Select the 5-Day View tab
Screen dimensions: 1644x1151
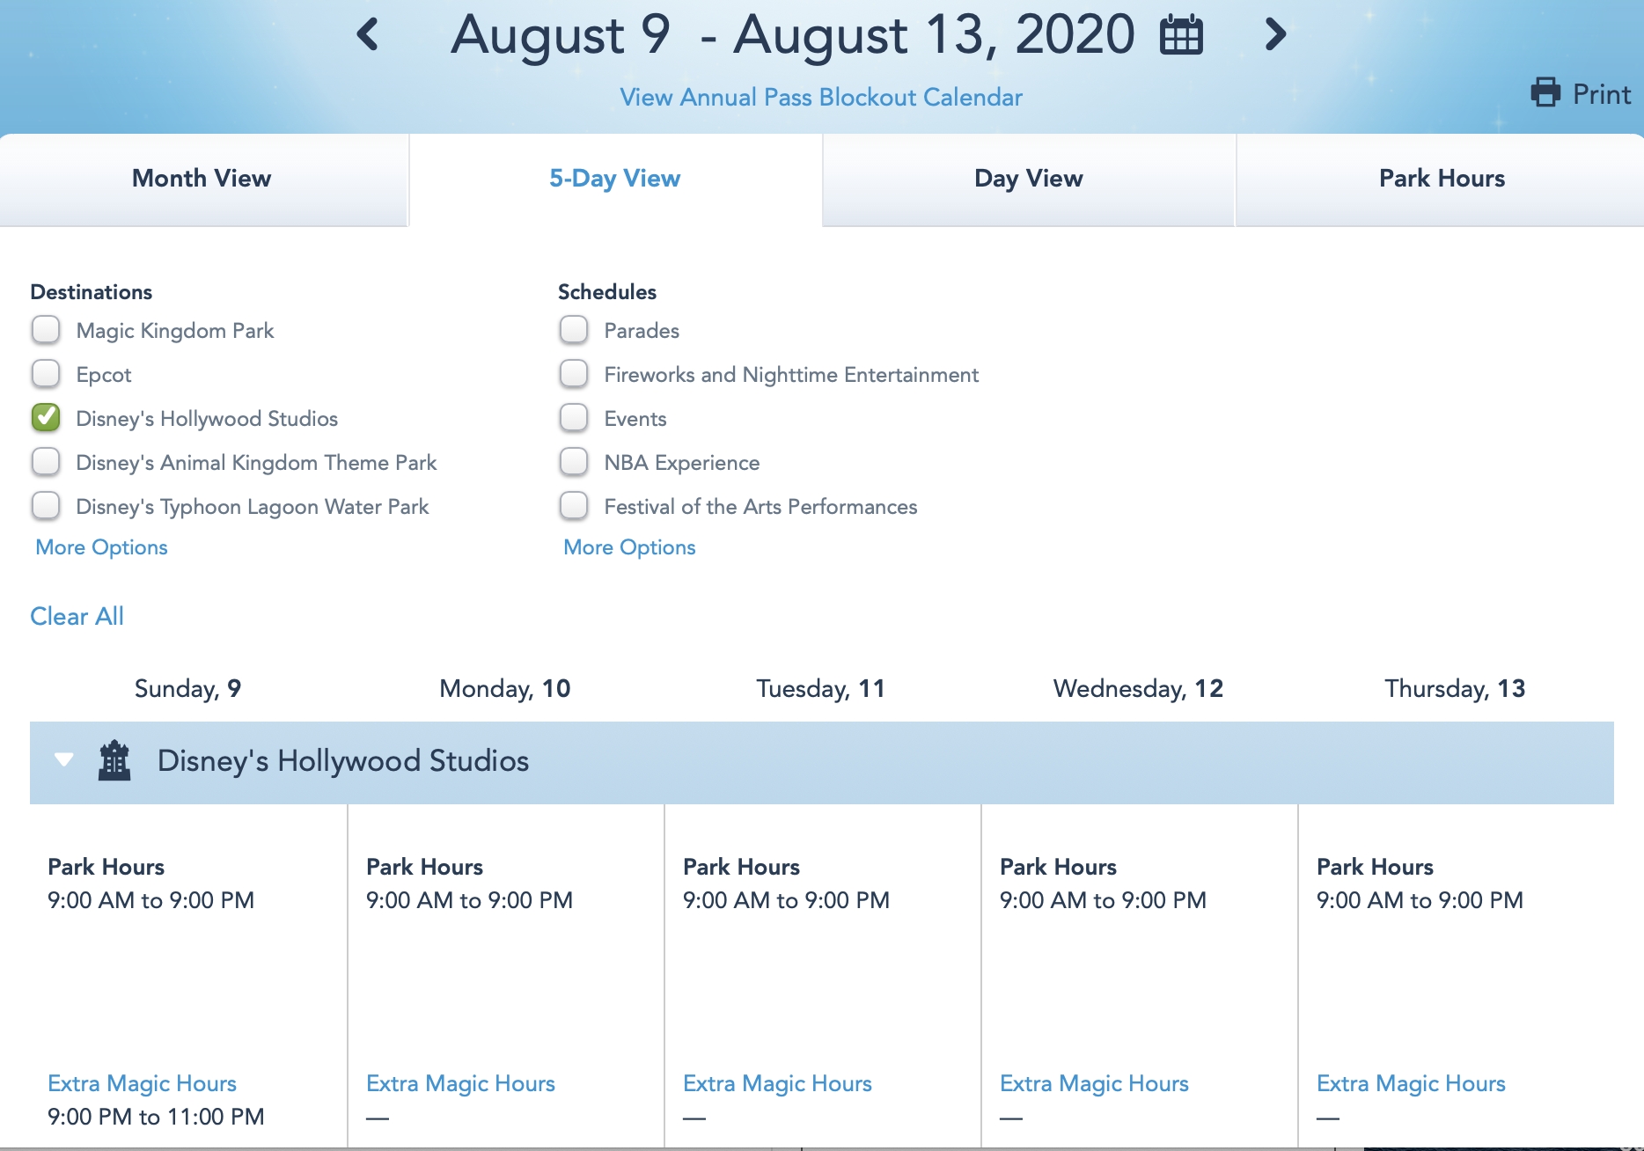tap(615, 179)
